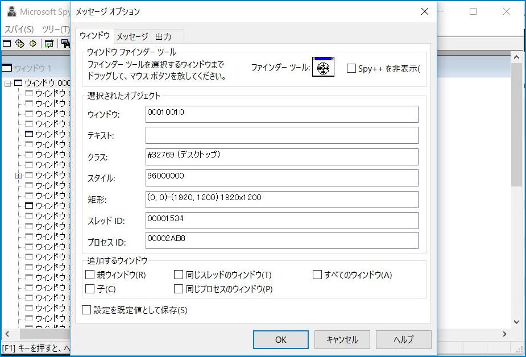Click the 追加するウィンドウ group label
Image resolution: width=526 pixels, height=357 pixels.
pyautogui.click(x=117, y=260)
